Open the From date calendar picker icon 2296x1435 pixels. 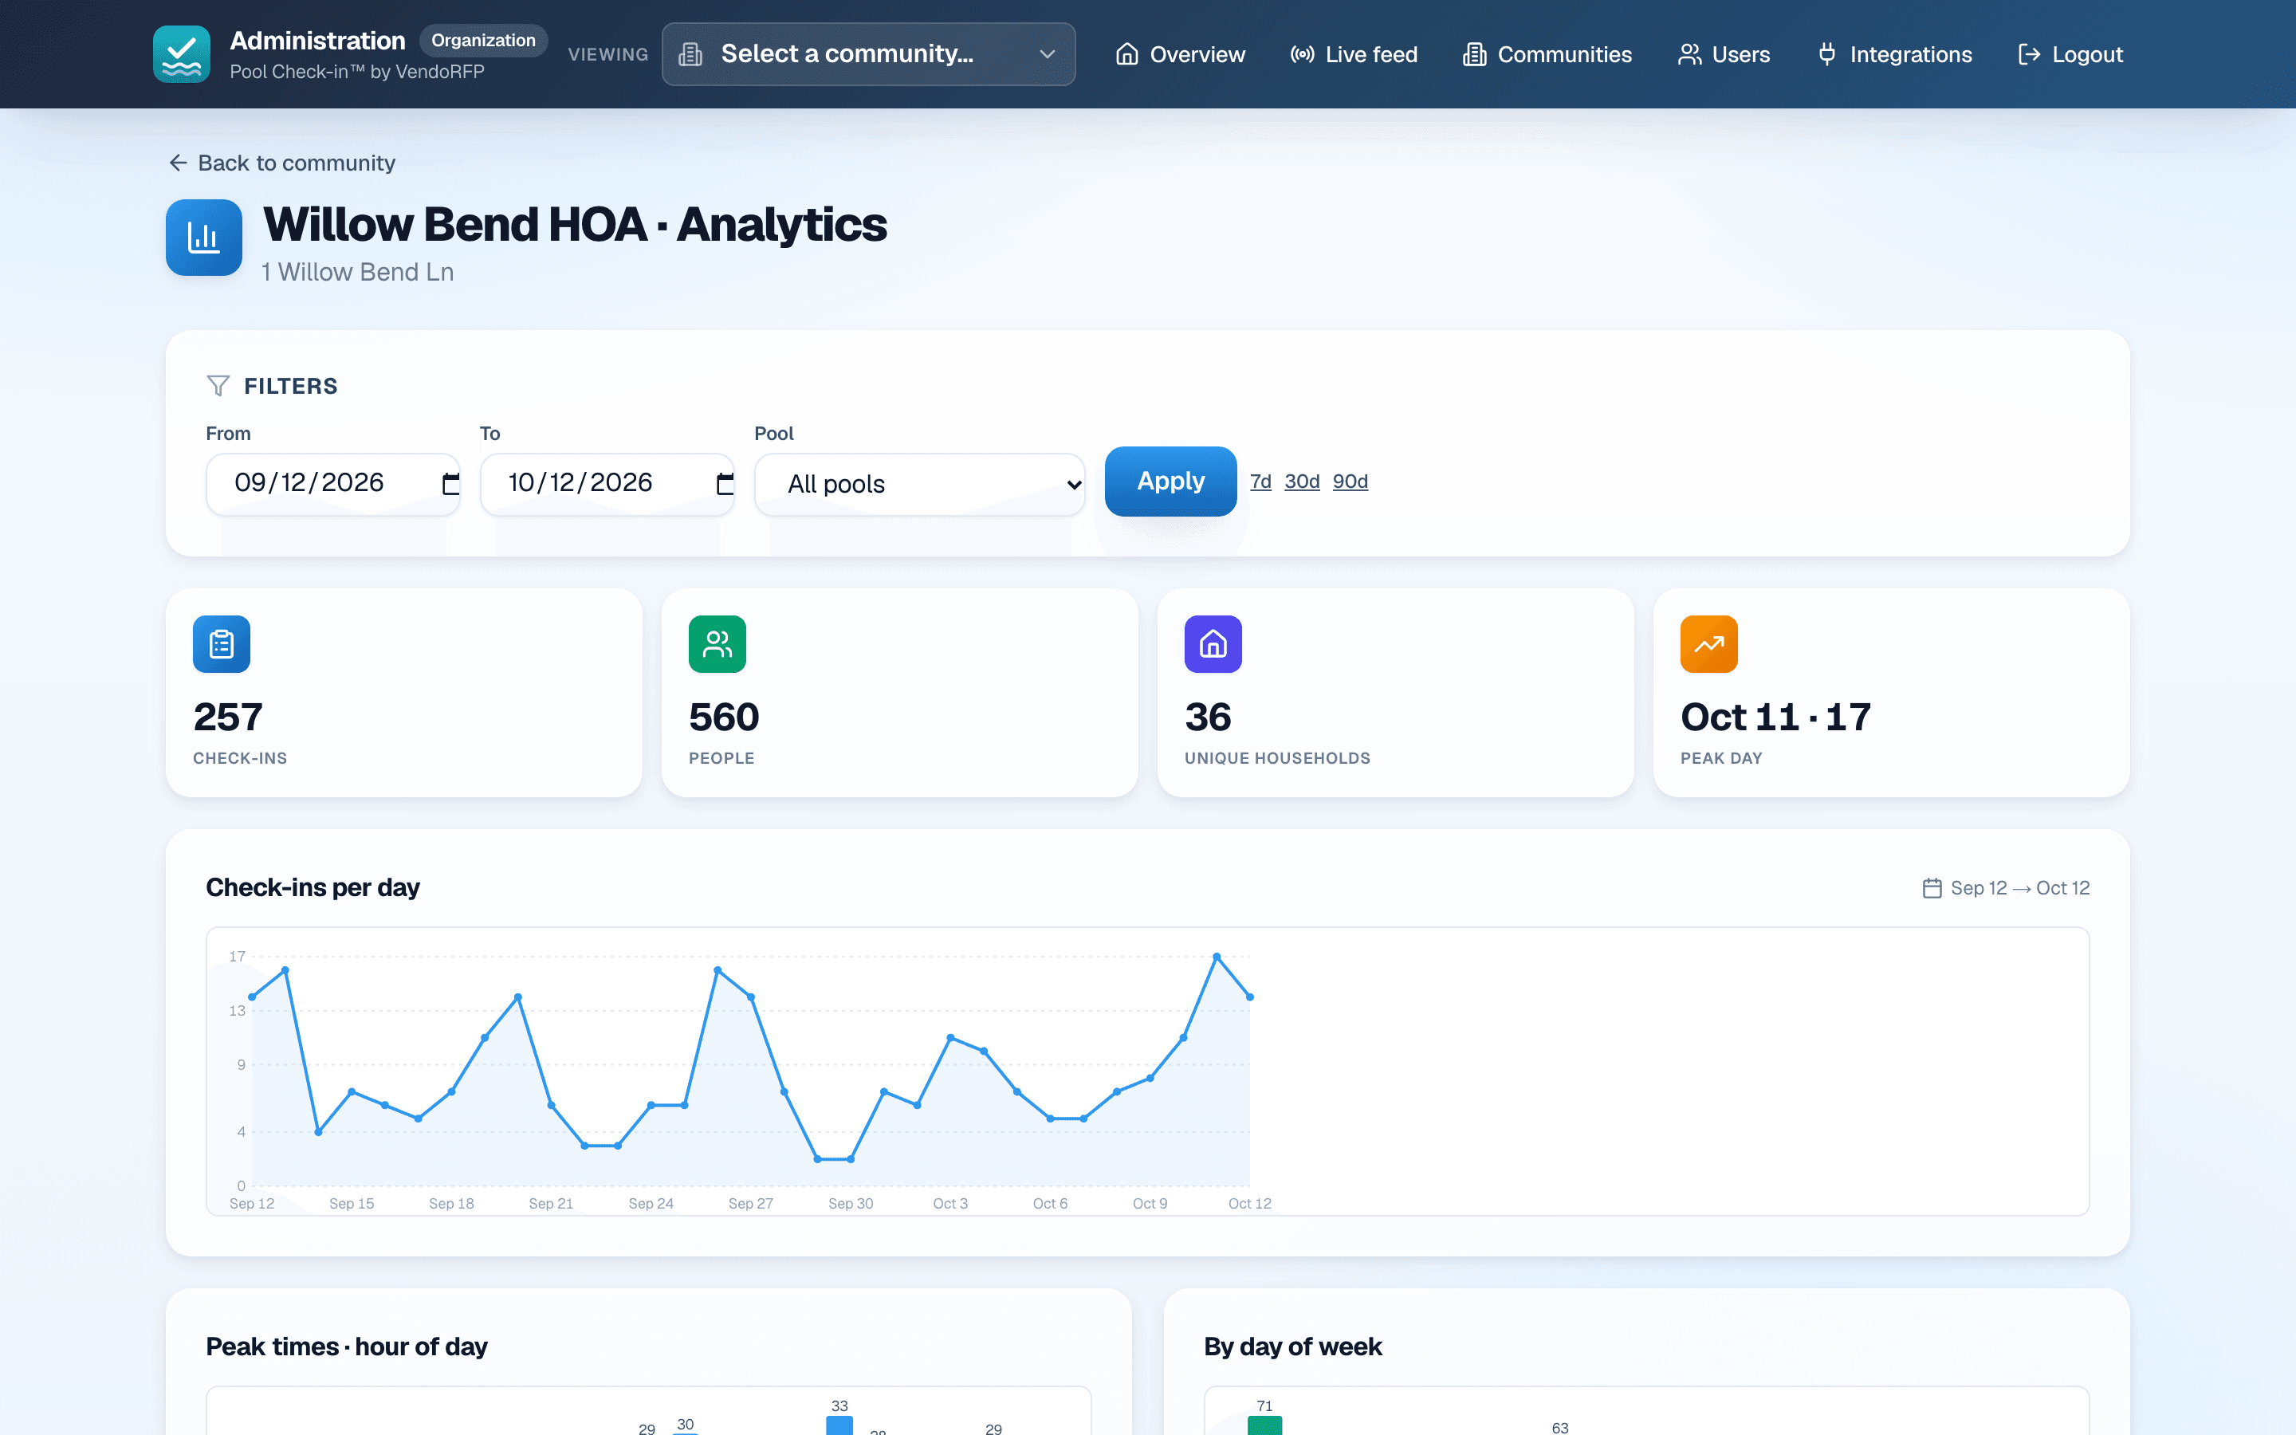click(x=450, y=484)
